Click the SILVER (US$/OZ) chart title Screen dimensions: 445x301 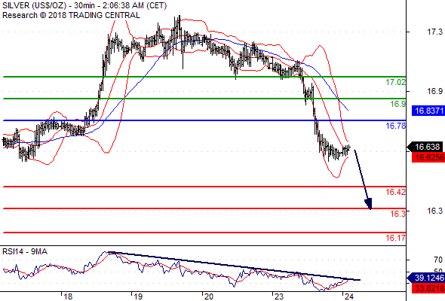pos(35,5)
